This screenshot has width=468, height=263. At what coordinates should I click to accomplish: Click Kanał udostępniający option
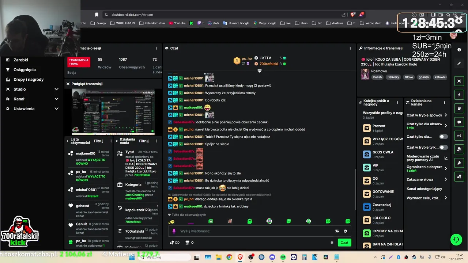(x=424, y=189)
